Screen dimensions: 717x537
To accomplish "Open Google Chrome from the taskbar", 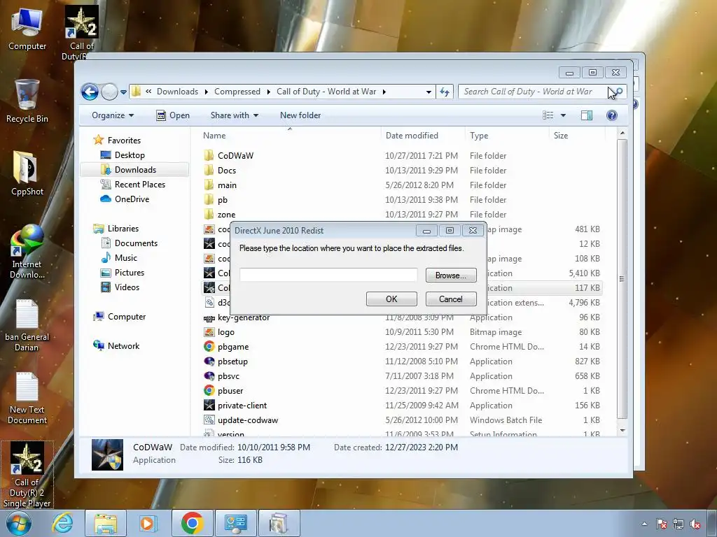I will point(192,523).
